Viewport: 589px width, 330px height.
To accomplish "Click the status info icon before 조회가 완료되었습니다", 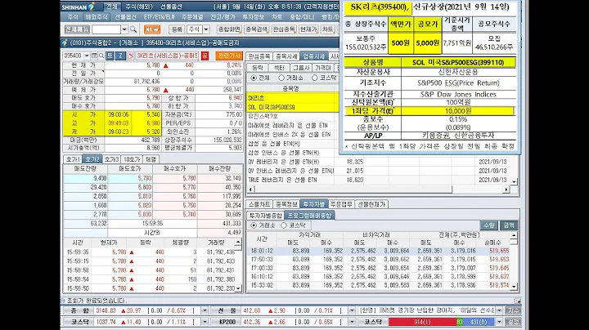I will [63, 301].
